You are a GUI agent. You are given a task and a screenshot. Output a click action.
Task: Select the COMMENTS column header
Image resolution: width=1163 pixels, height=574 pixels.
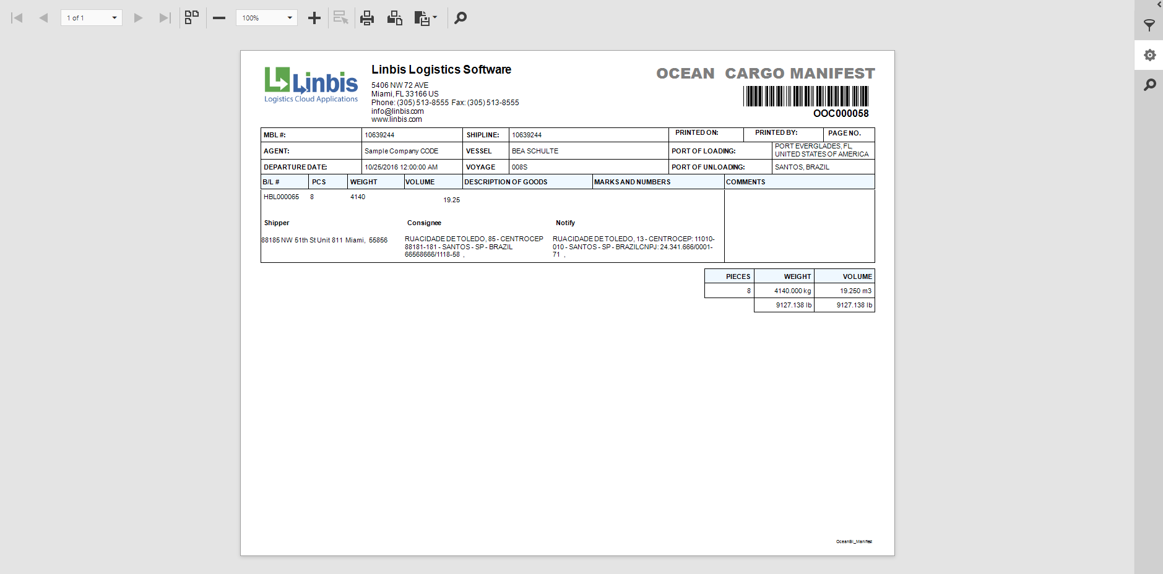(745, 182)
